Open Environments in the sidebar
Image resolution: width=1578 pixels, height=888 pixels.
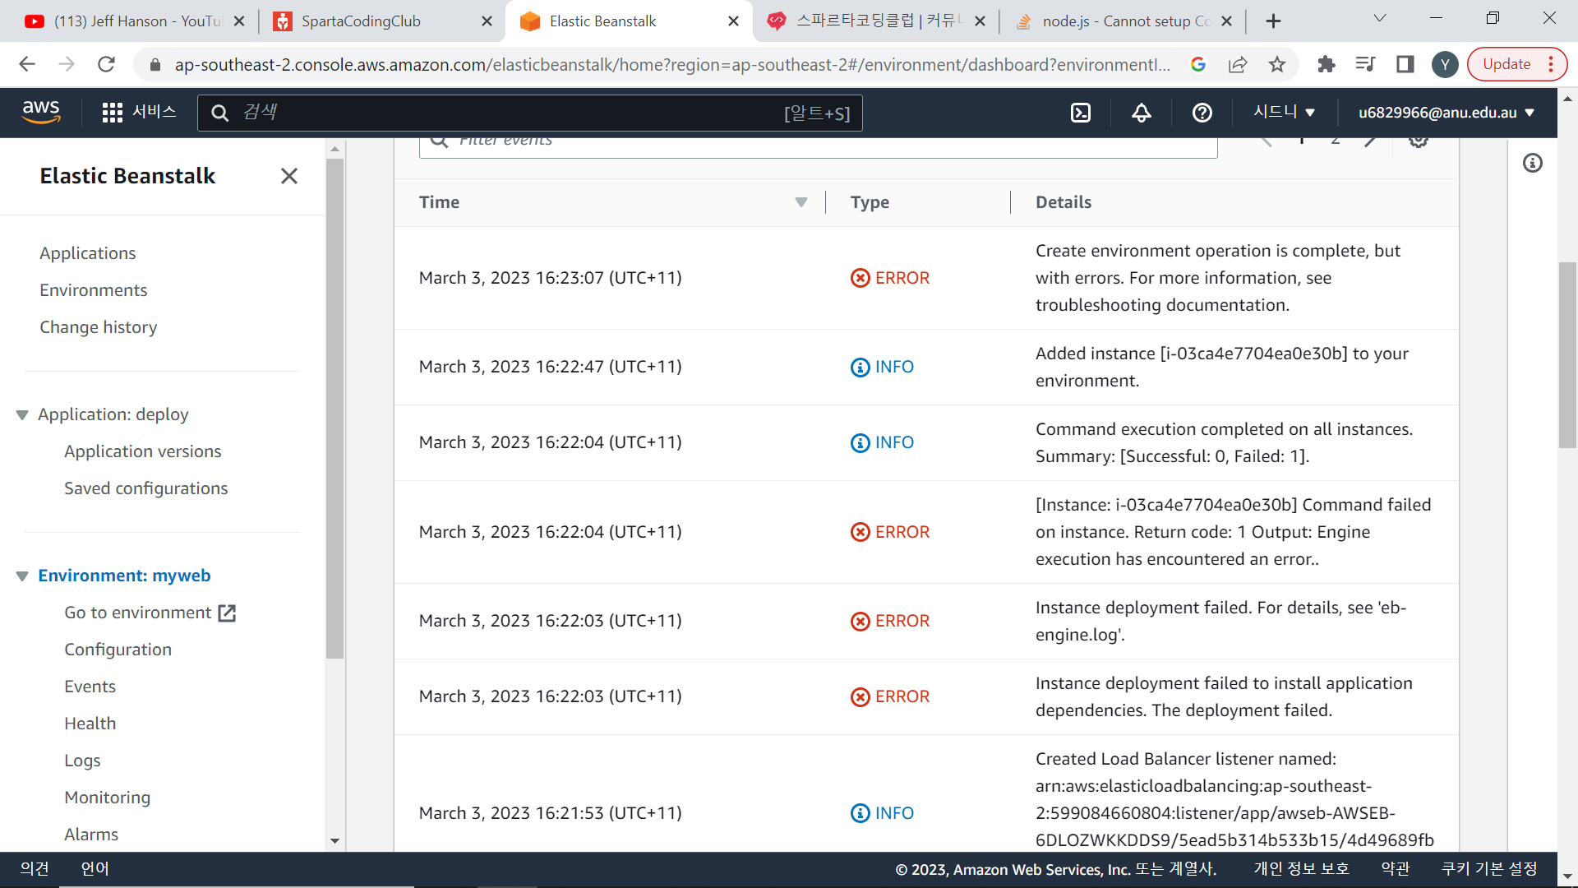94,290
